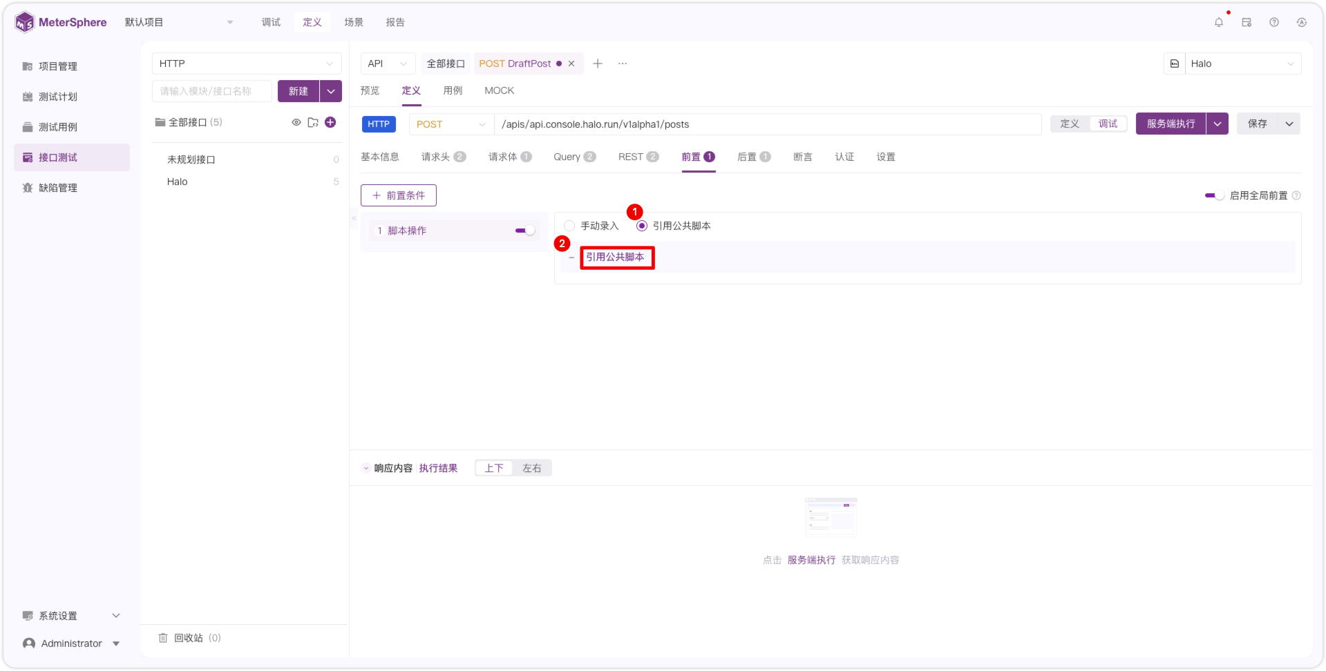
Task: Open the POST method dropdown
Action: pyautogui.click(x=451, y=124)
